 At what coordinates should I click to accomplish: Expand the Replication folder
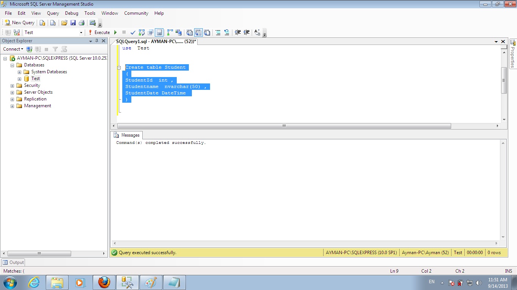[x=12, y=99]
